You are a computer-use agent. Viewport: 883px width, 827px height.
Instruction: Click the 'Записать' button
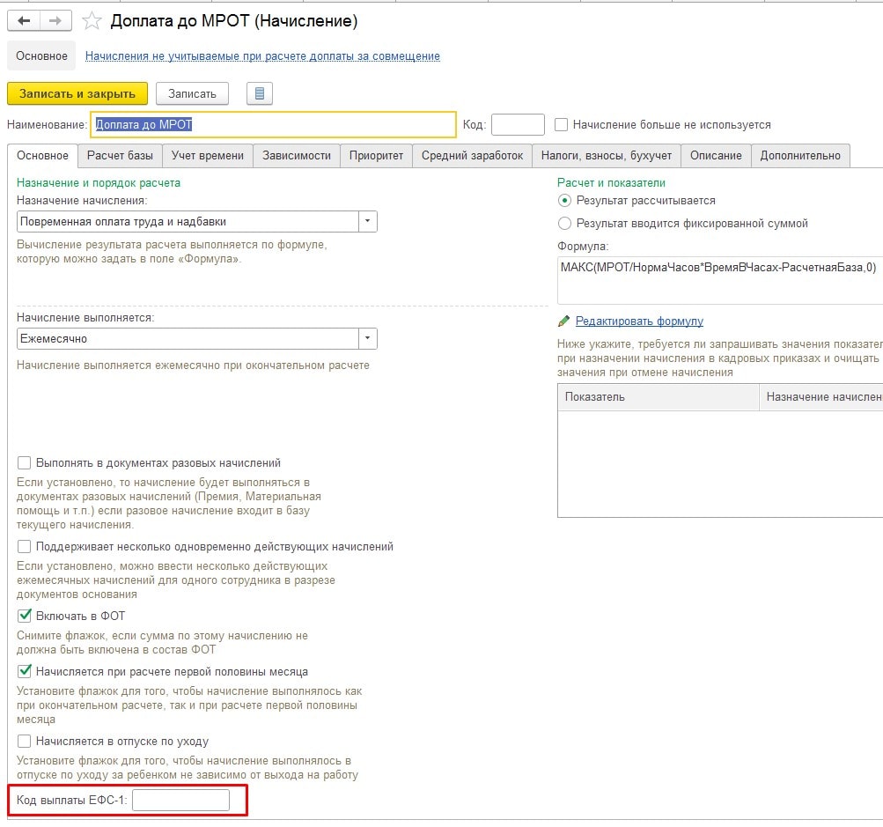pyautogui.click(x=192, y=93)
